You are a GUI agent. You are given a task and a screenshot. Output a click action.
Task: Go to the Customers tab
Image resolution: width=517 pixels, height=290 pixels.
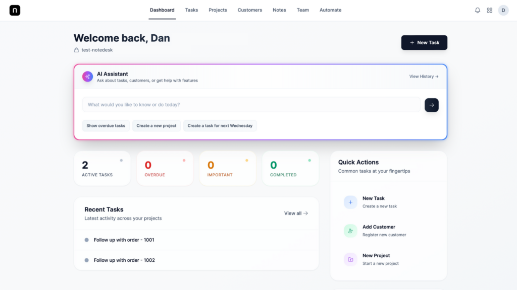pos(250,10)
